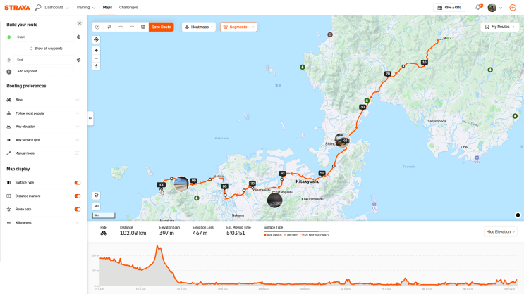Click the elevation profile peak
This screenshot has height=294, width=524.
[x=158, y=248]
